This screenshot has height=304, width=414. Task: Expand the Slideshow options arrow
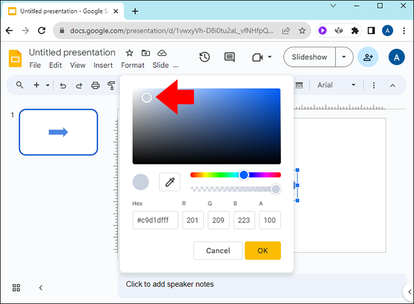[344, 57]
